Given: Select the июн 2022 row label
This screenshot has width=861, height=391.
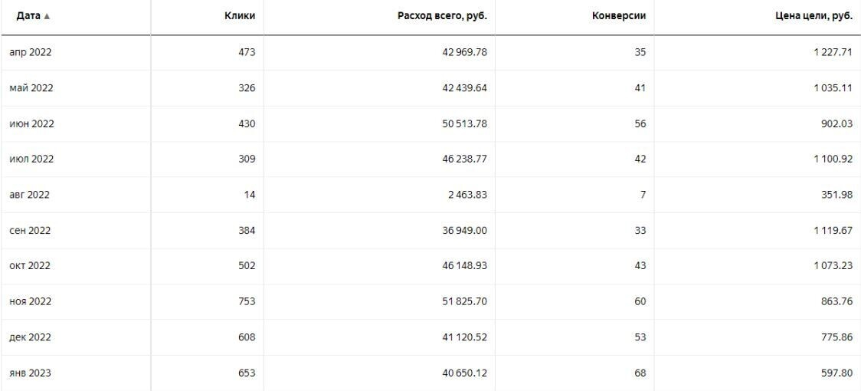Looking at the screenshot, I should [x=31, y=123].
